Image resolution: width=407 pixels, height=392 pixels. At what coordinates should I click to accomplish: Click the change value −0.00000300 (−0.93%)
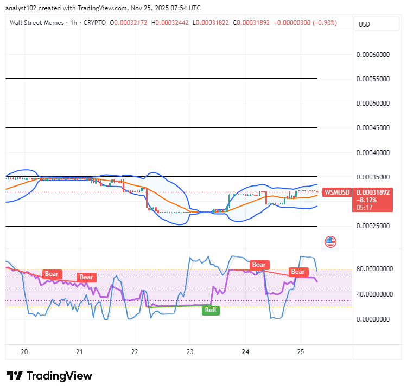pyautogui.click(x=306, y=23)
